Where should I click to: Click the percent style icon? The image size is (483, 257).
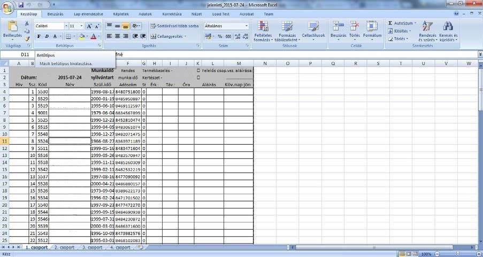pos(220,36)
